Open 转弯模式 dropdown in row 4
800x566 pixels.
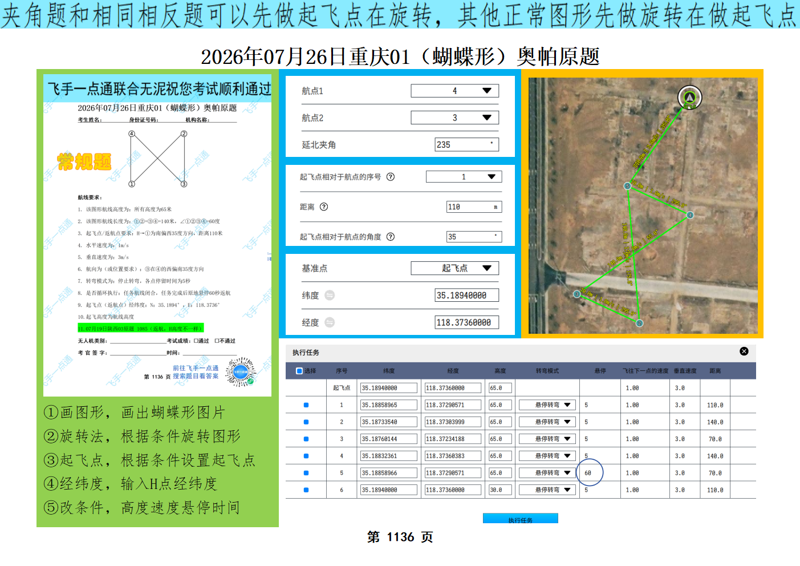[x=547, y=456]
